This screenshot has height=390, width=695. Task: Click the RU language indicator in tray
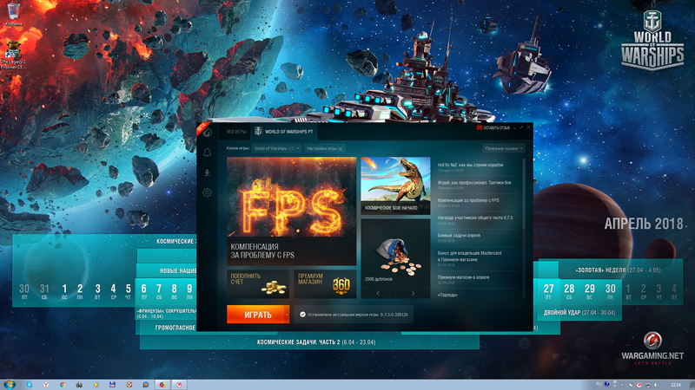tap(599, 384)
